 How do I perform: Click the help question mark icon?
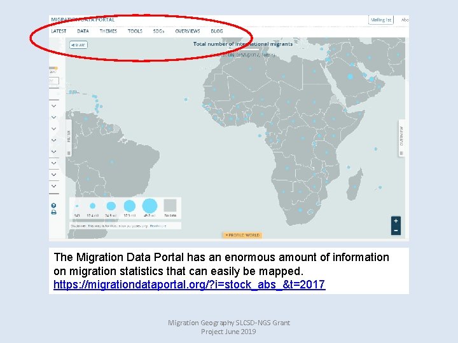[x=53, y=206]
